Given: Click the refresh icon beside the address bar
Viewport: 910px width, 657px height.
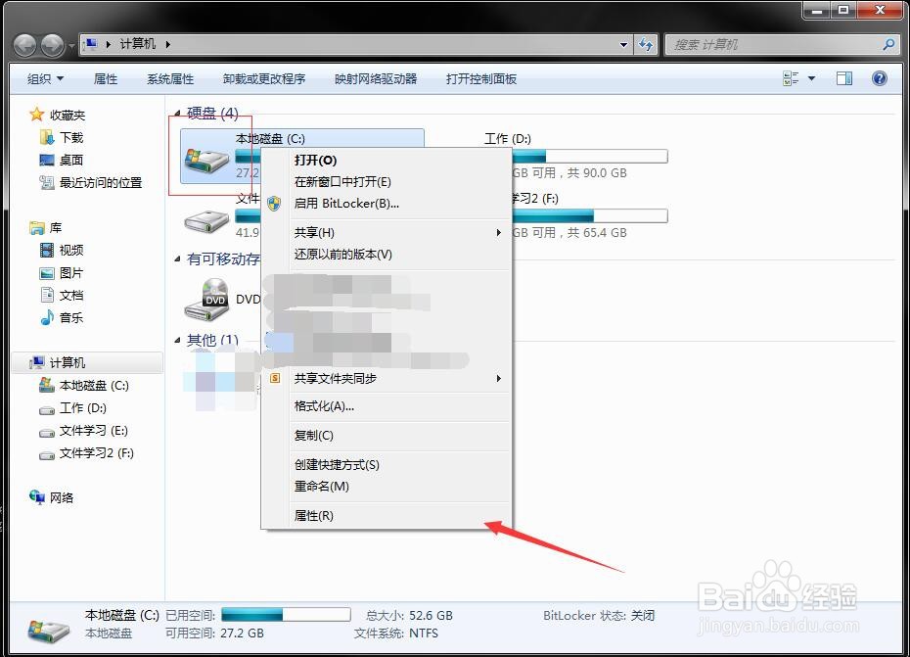Looking at the screenshot, I should 645,44.
